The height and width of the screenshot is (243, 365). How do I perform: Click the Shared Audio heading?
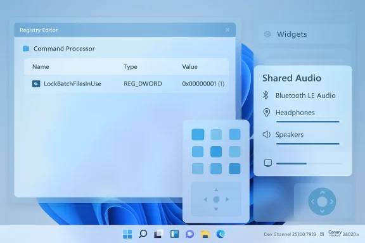pyautogui.click(x=291, y=78)
